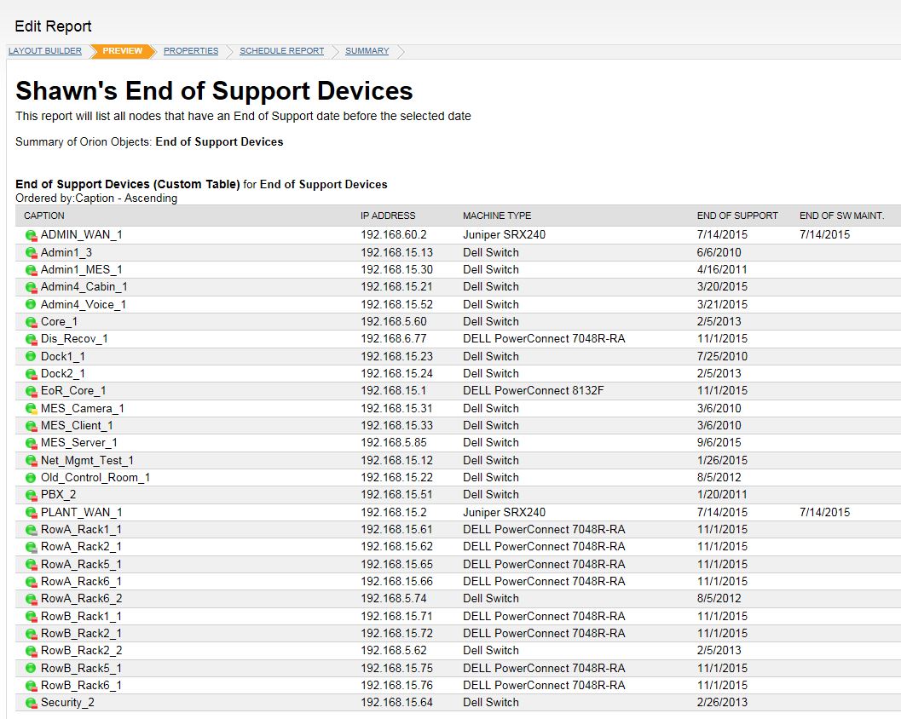Select the Preview step tab
The image size is (901, 719).
coord(123,51)
